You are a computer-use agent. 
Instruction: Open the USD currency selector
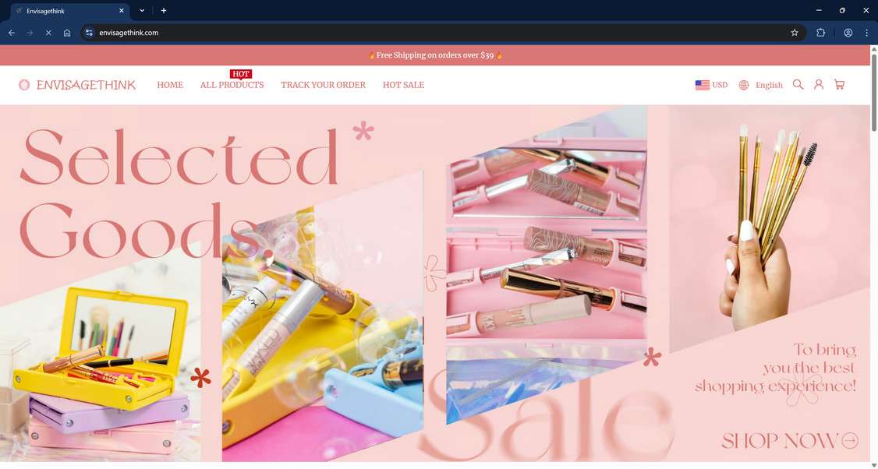[x=711, y=85]
